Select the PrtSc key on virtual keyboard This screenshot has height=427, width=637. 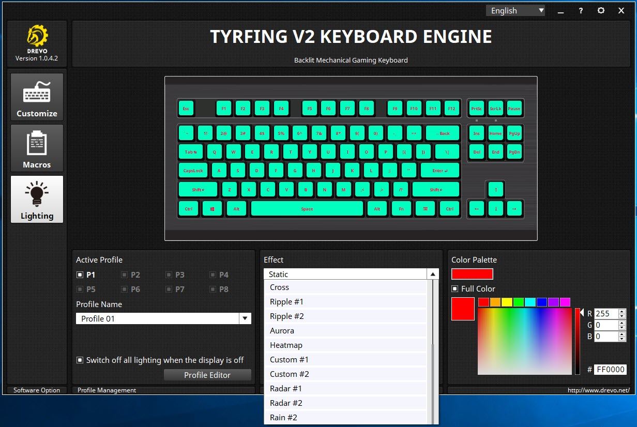coord(477,109)
